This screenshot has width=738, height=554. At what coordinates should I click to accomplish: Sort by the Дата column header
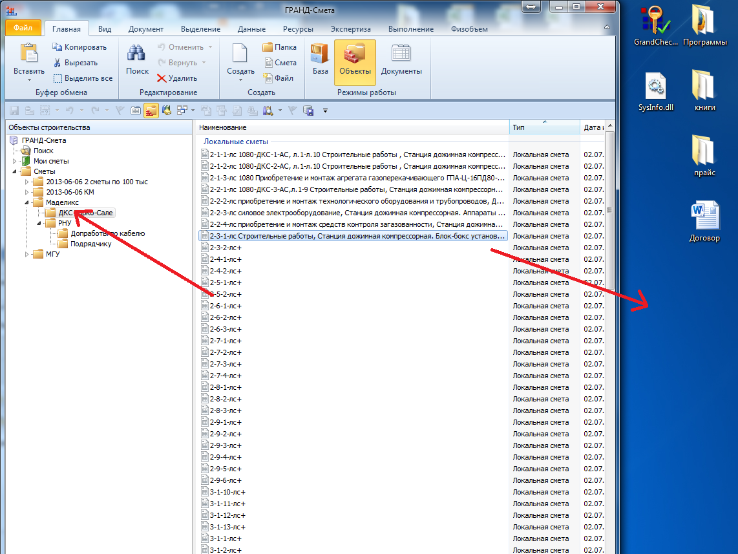593,127
